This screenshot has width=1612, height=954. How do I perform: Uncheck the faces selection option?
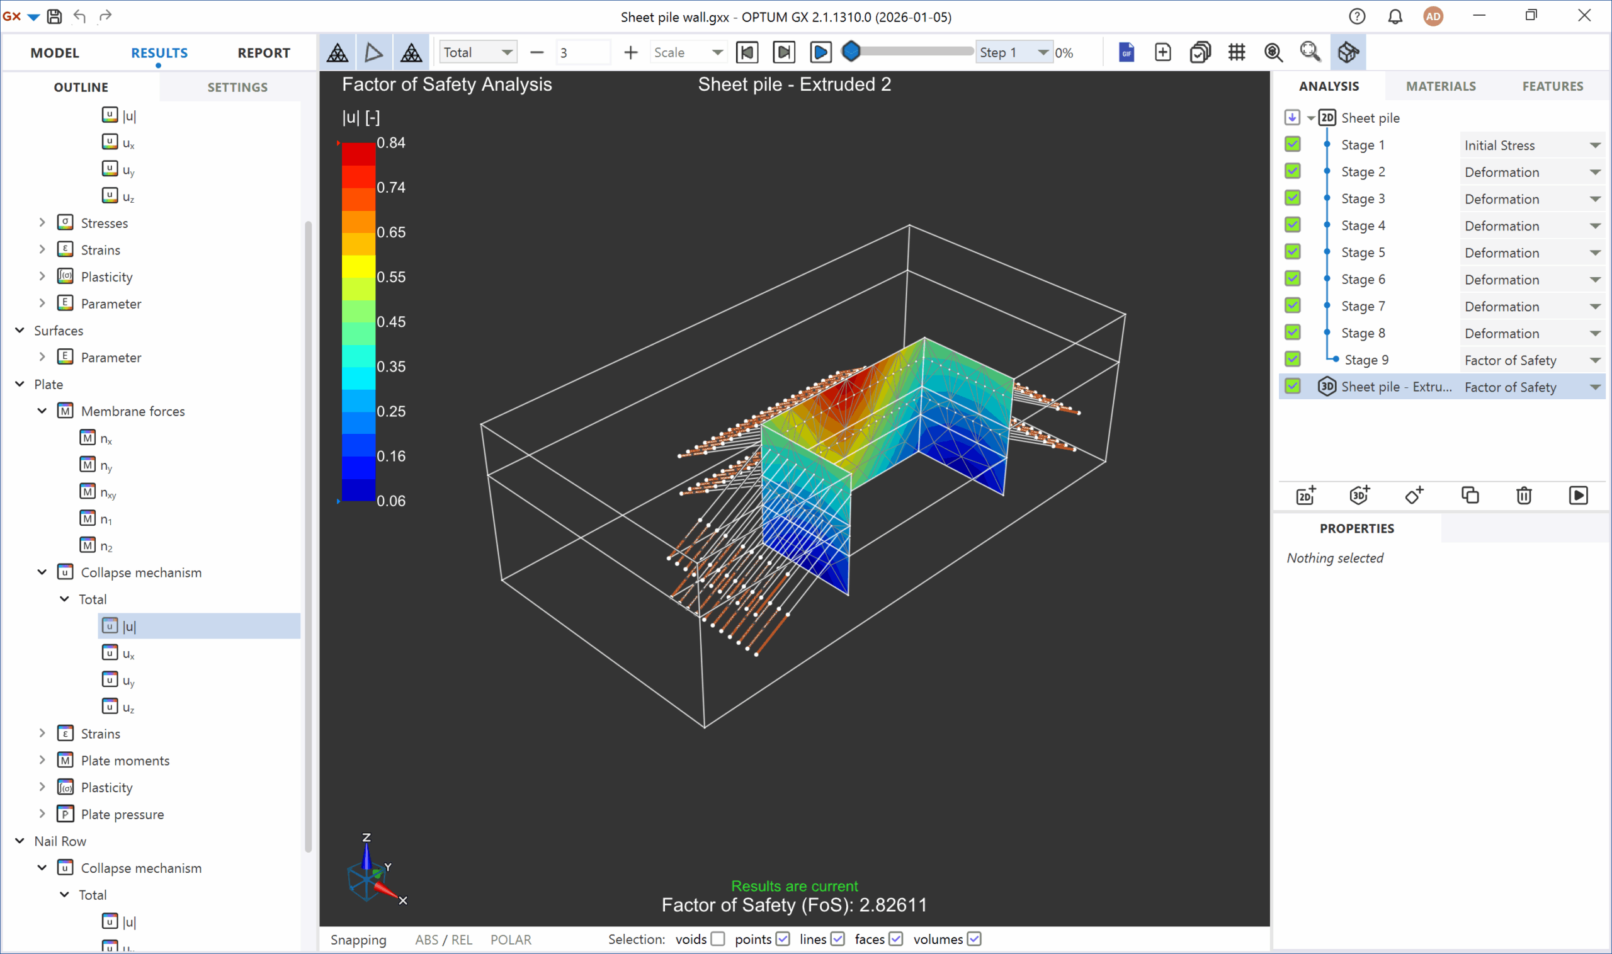(897, 938)
